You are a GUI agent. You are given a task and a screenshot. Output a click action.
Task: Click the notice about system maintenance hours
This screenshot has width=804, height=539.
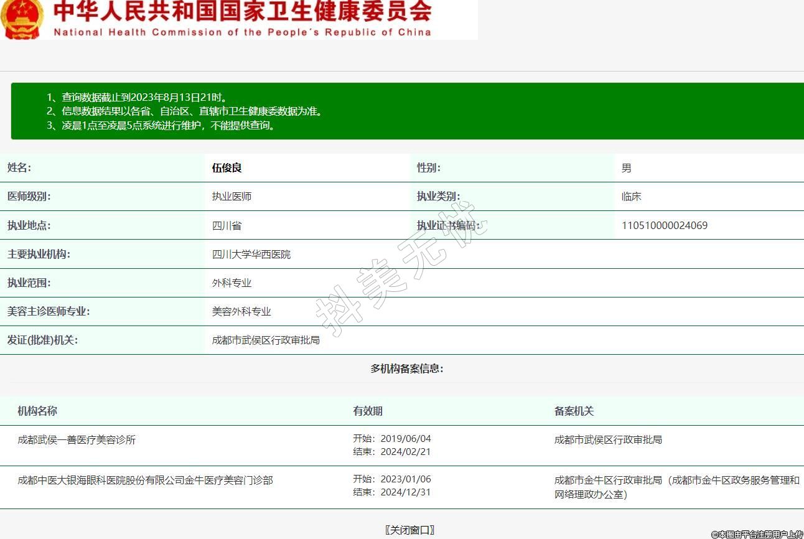point(161,125)
